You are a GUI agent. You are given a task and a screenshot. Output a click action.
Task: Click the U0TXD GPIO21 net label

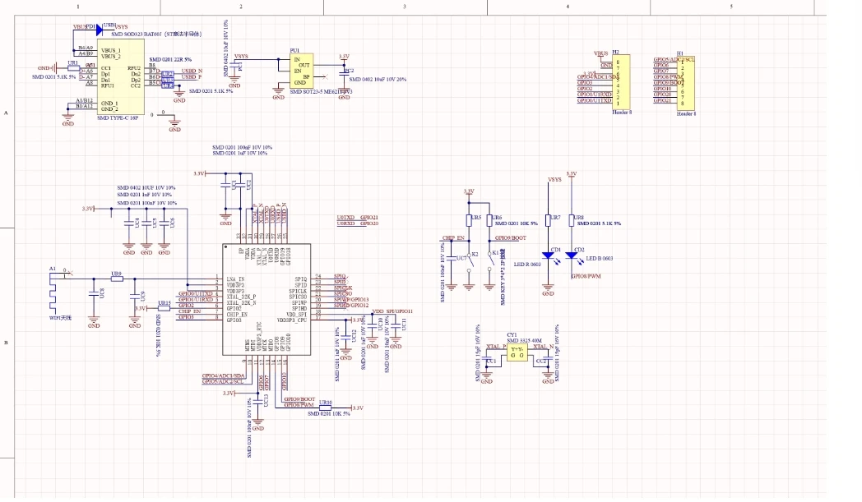tap(357, 217)
